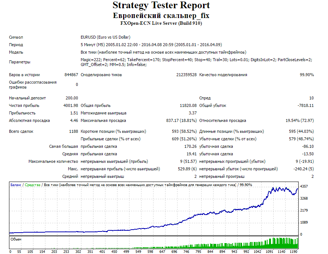Click chart y-axis value 2179
The height and width of the screenshot is (254, 328).
(x=304, y=210)
